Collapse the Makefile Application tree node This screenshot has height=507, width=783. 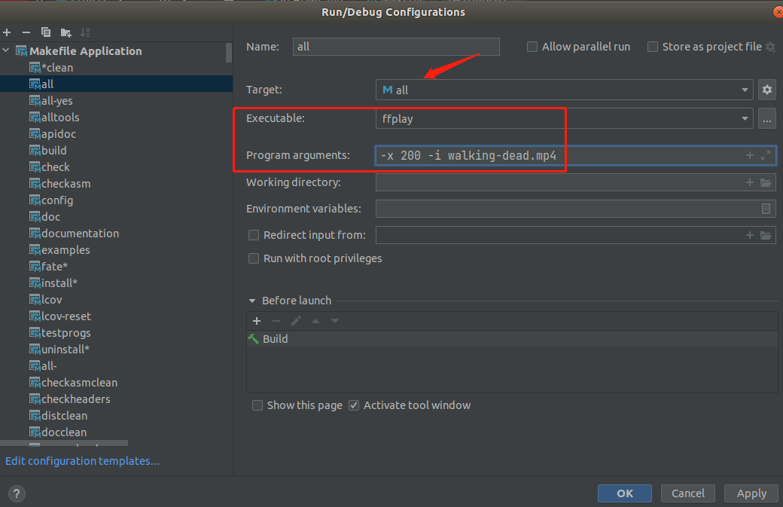coord(7,51)
